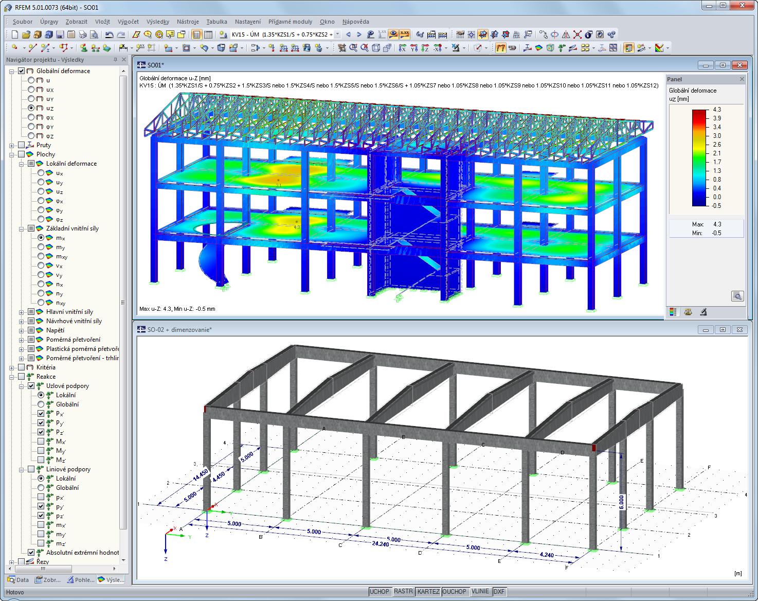View model in Y direction
758x601 pixels.
(414, 48)
